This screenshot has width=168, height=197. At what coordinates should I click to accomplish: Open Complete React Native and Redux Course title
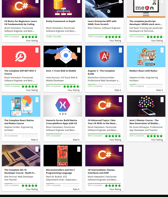19,122
